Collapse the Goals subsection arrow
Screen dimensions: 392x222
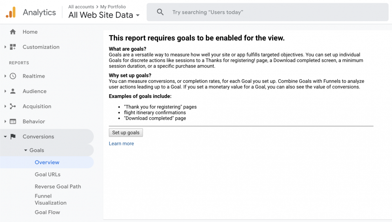tap(25, 150)
